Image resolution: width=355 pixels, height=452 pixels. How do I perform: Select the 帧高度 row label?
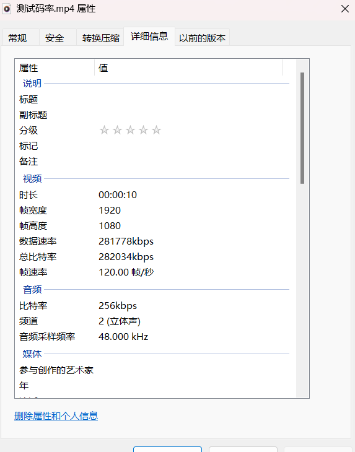(x=33, y=226)
